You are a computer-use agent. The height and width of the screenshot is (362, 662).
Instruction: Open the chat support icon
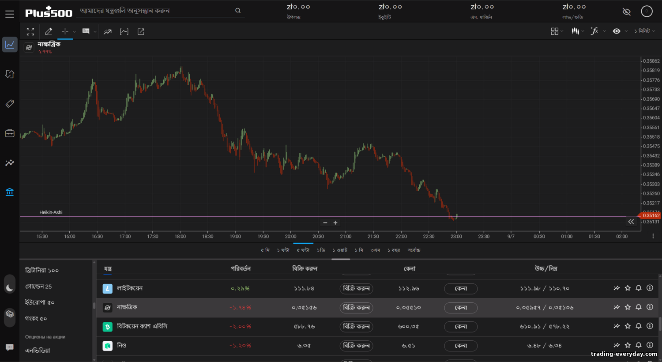click(10, 347)
